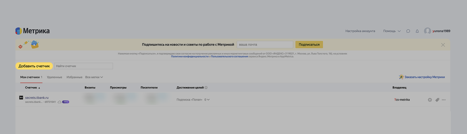Open settings gear for secrets.tbank.ru counter

tap(430, 100)
